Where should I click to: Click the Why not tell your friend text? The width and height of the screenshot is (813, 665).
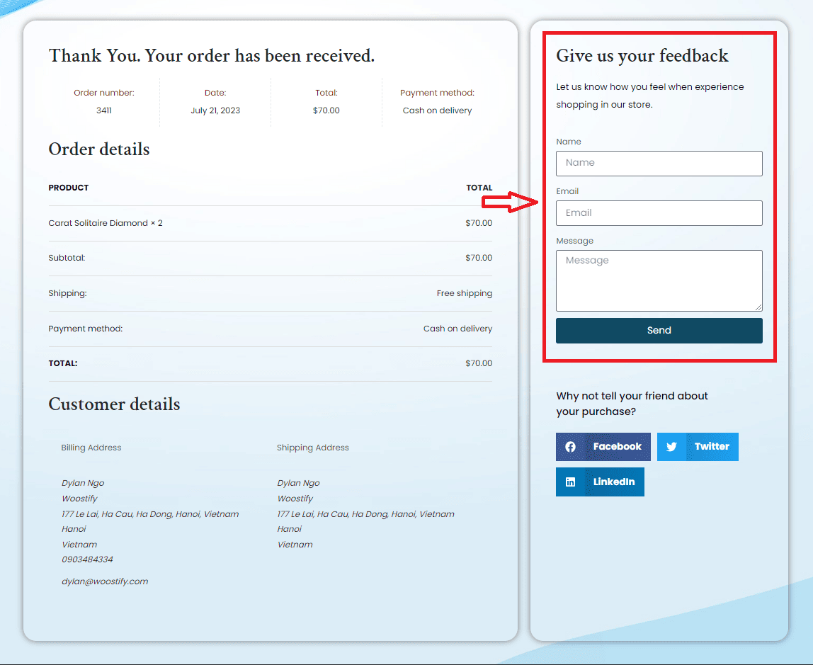[x=632, y=404]
